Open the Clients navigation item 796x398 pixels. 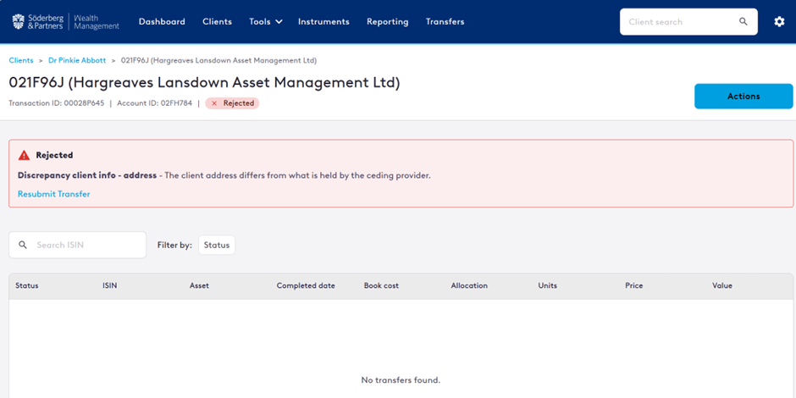(217, 21)
